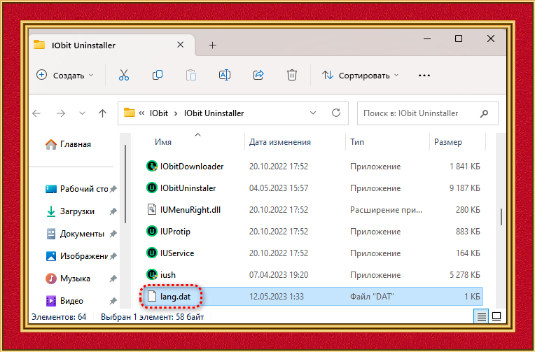Expand the address bar history dropdown
535x352 pixels.
tap(313, 113)
